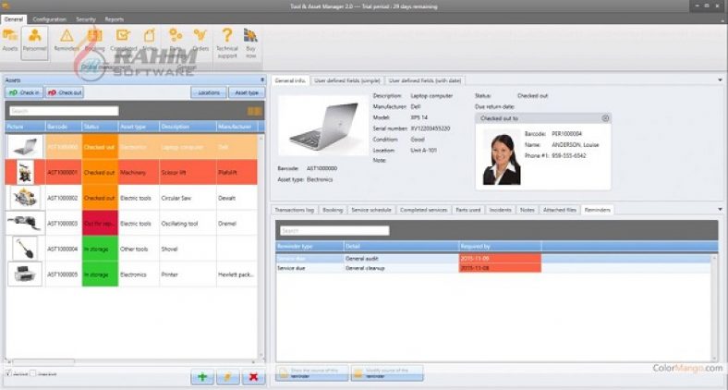Viewport: 728px width, 390px height.
Task: Open the Transactions log tab
Action: [295, 210]
